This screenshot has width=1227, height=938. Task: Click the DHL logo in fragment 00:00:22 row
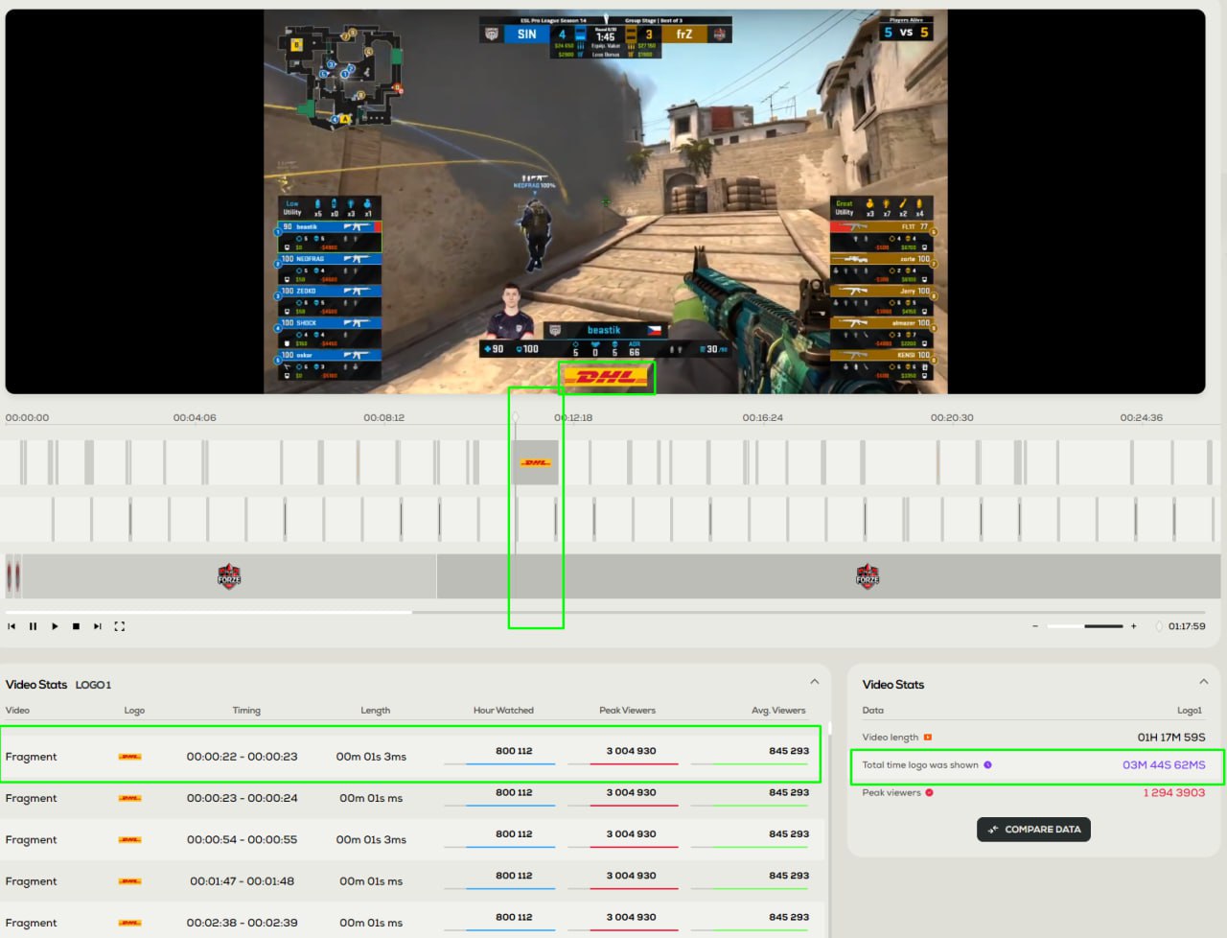point(130,757)
